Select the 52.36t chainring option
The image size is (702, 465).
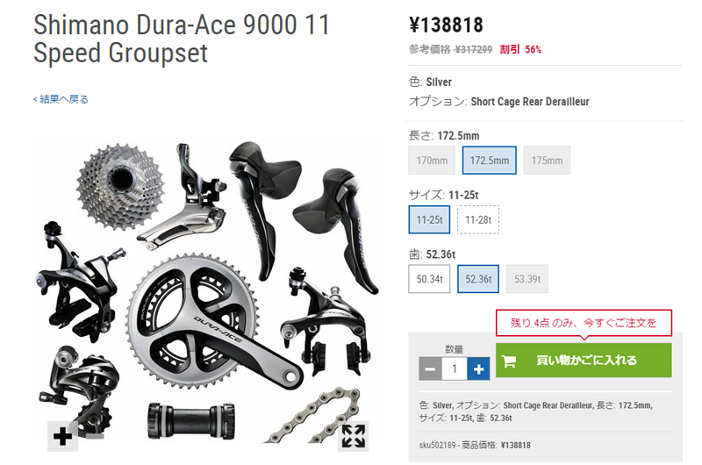pos(478,279)
